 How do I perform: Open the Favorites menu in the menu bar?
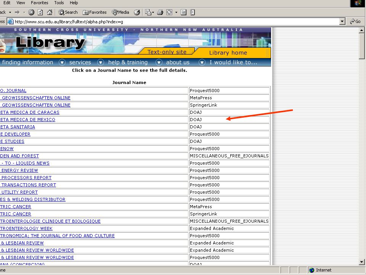pyautogui.click(x=39, y=3)
